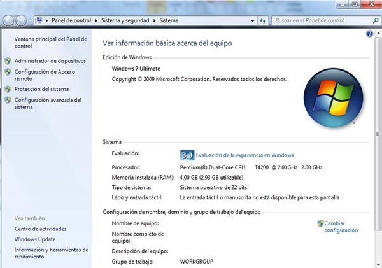
Task: Open Protección del sistema
Action: [41, 89]
